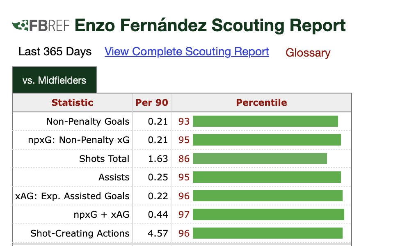Click the FBREF logo icon
407x246 pixels.
pos(41,25)
